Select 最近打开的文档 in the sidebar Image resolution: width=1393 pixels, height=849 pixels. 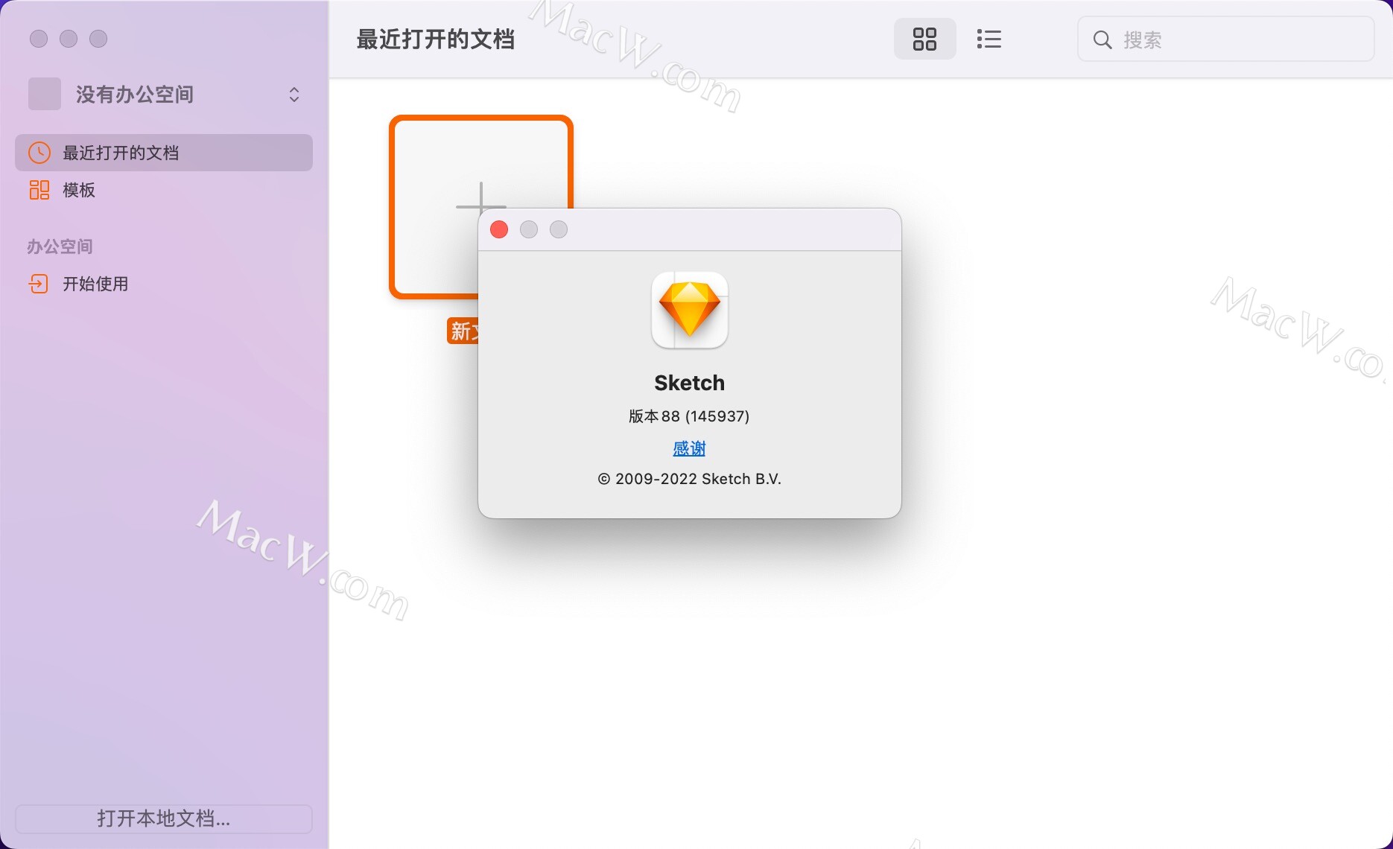[164, 153]
